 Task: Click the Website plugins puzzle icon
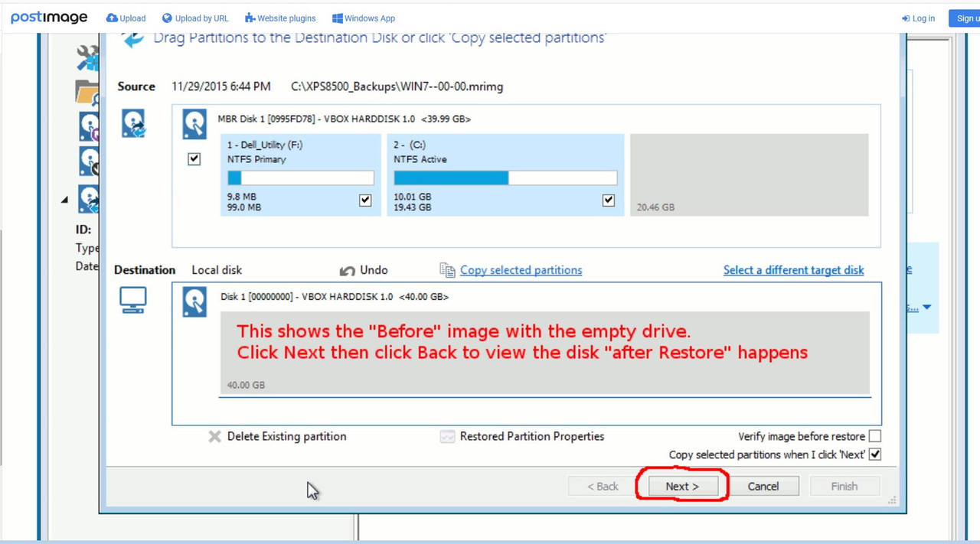[250, 18]
